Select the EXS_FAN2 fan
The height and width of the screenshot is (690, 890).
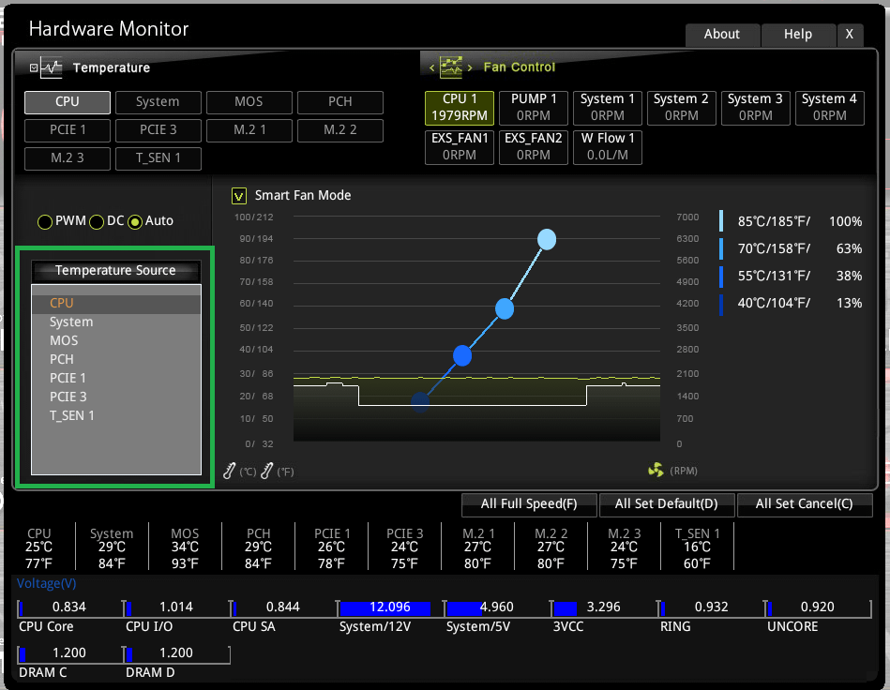click(x=534, y=147)
